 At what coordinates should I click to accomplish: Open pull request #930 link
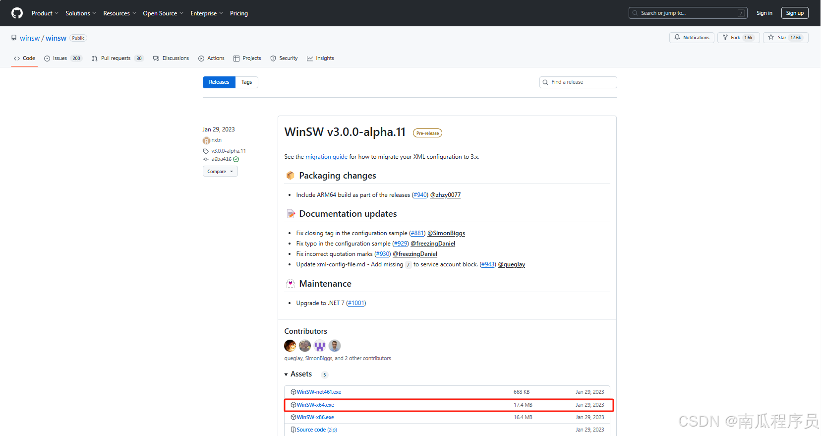pyautogui.click(x=382, y=254)
